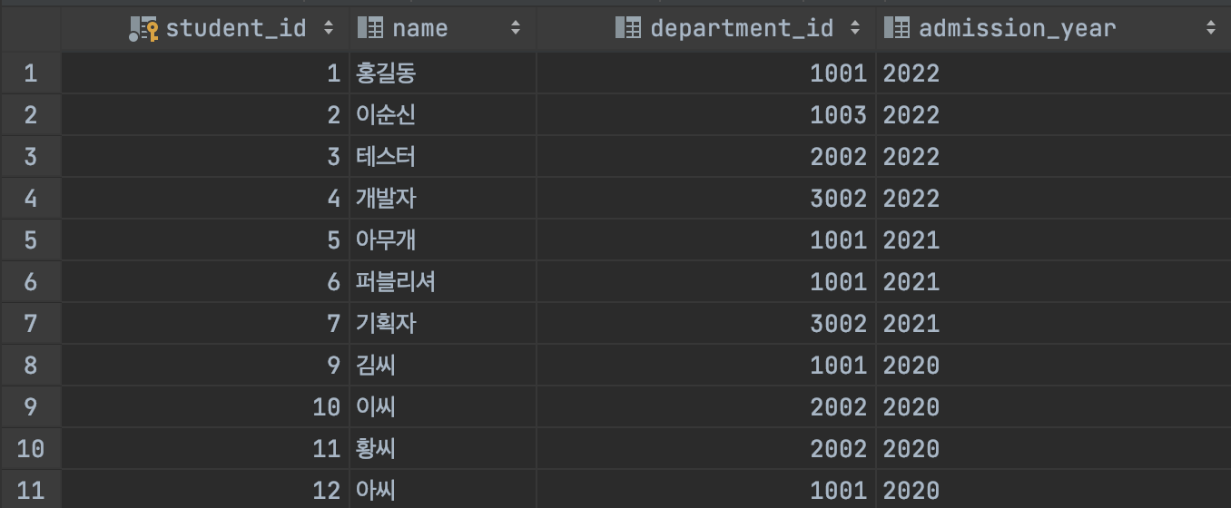This screenshot has width=1231, height=508.
Task: Select row number 7
Action: pyautogui.click(x=30, y=324)
